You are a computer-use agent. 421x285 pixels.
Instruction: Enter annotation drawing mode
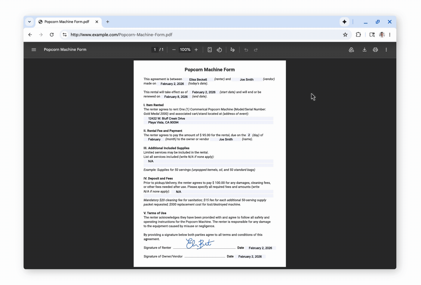tap(232, 49)
